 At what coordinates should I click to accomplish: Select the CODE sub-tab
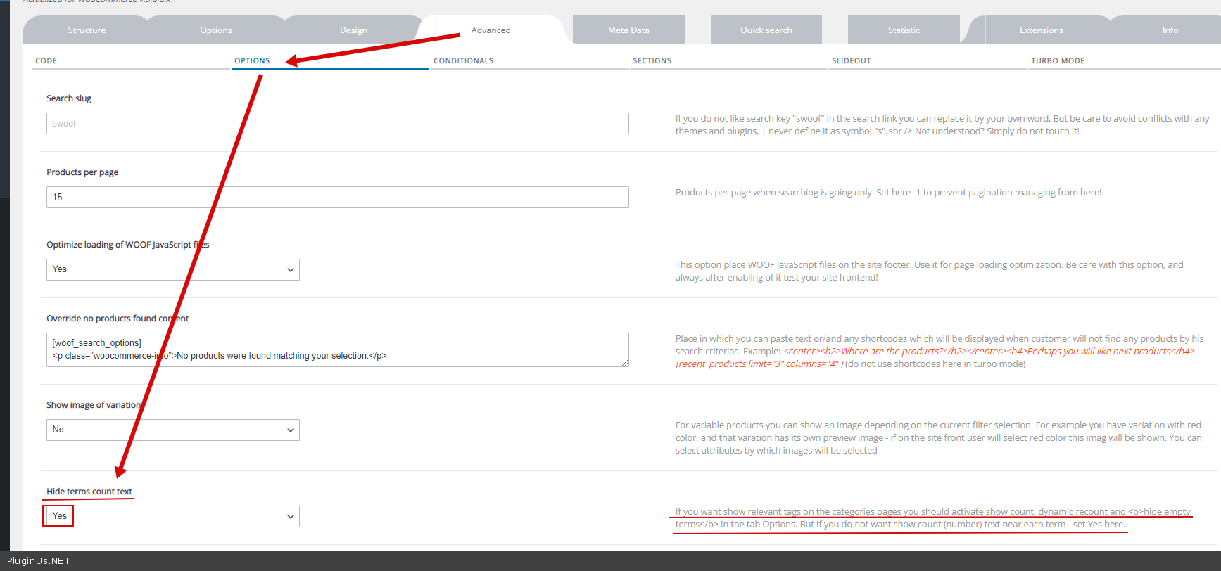click(x=46, y=61)
